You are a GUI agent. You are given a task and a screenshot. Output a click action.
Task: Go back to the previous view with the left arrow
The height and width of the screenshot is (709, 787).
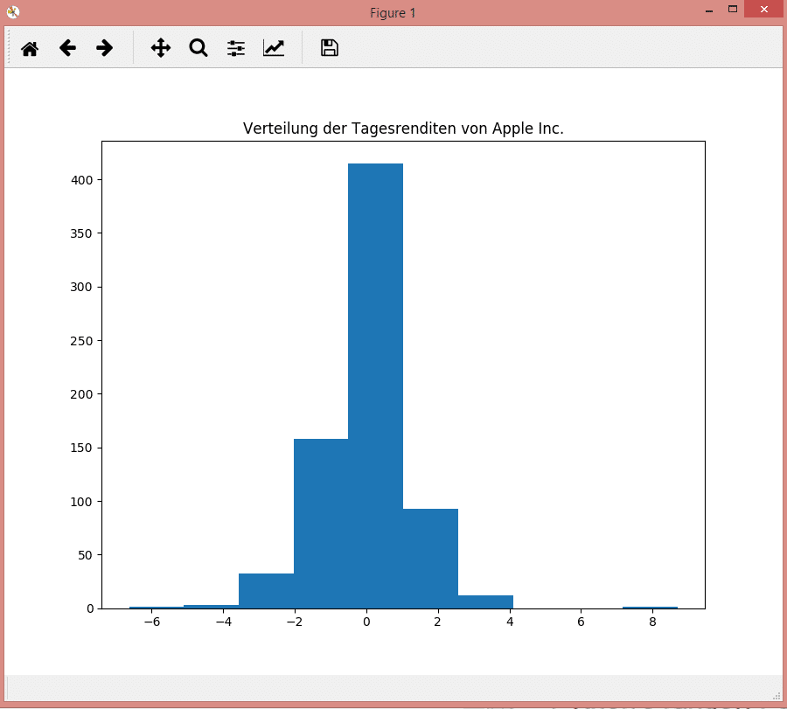[x=67, y=48]
